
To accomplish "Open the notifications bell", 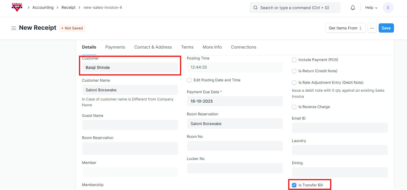I will [x=353, y=8].
